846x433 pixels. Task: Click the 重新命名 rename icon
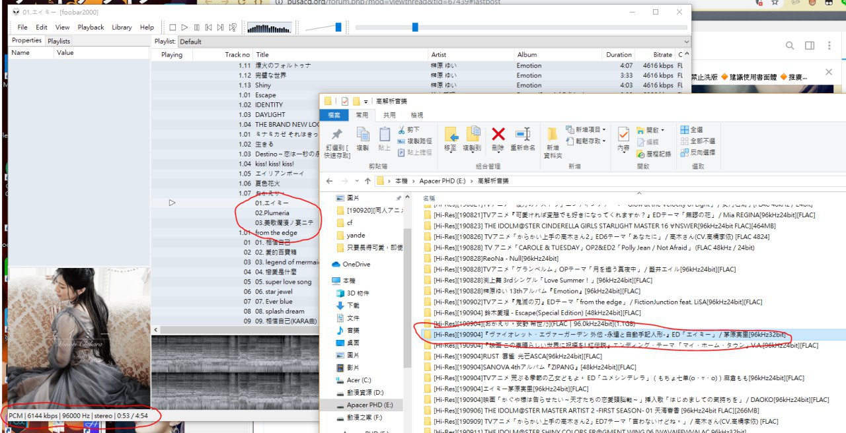tap(523, 139)
